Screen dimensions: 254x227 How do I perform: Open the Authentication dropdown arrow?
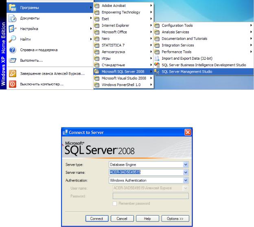186,180
